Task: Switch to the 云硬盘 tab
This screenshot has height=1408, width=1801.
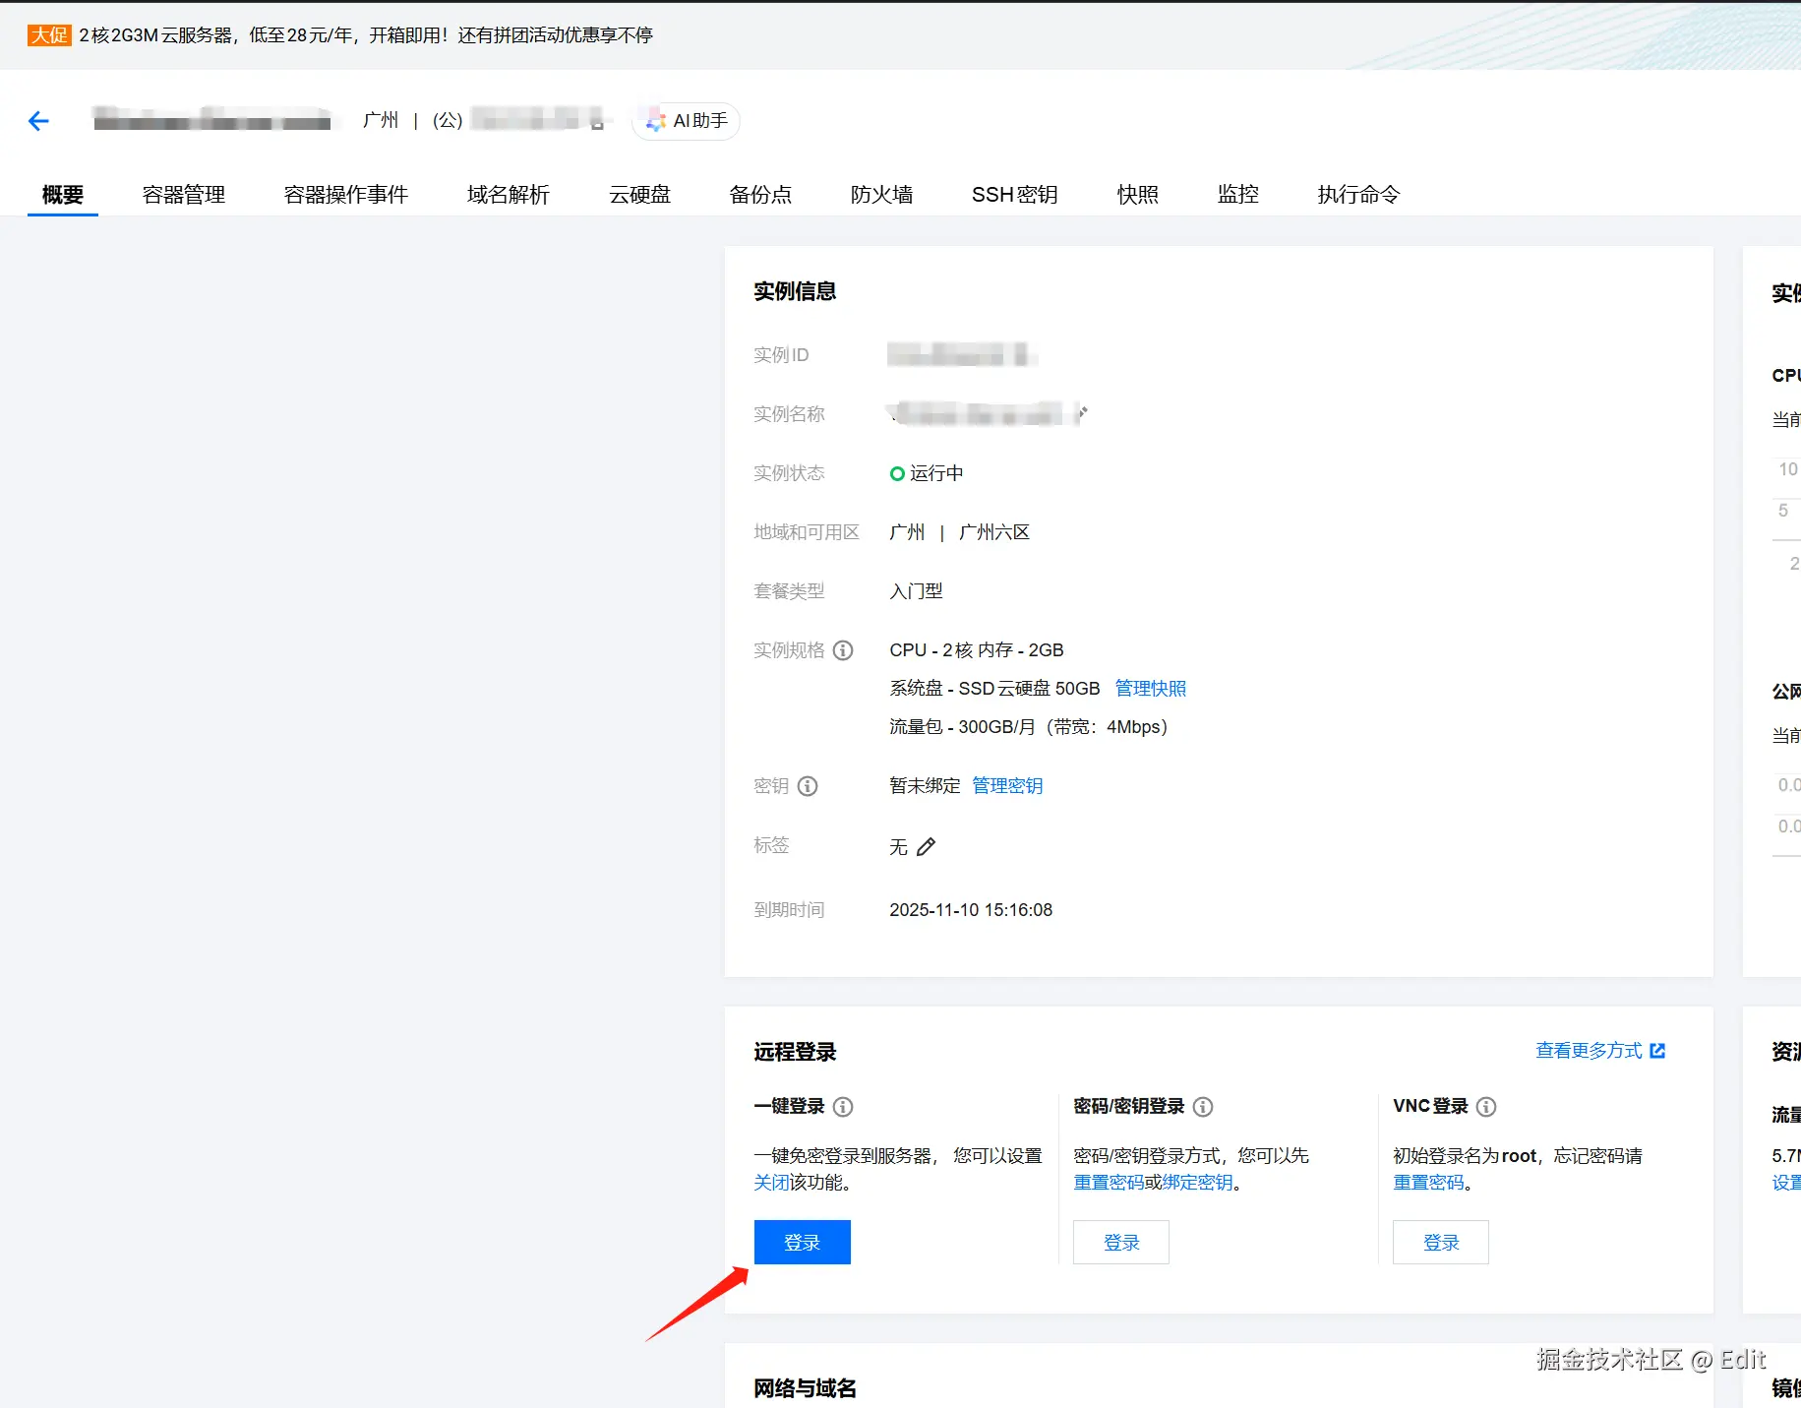Action: [640, 195]
